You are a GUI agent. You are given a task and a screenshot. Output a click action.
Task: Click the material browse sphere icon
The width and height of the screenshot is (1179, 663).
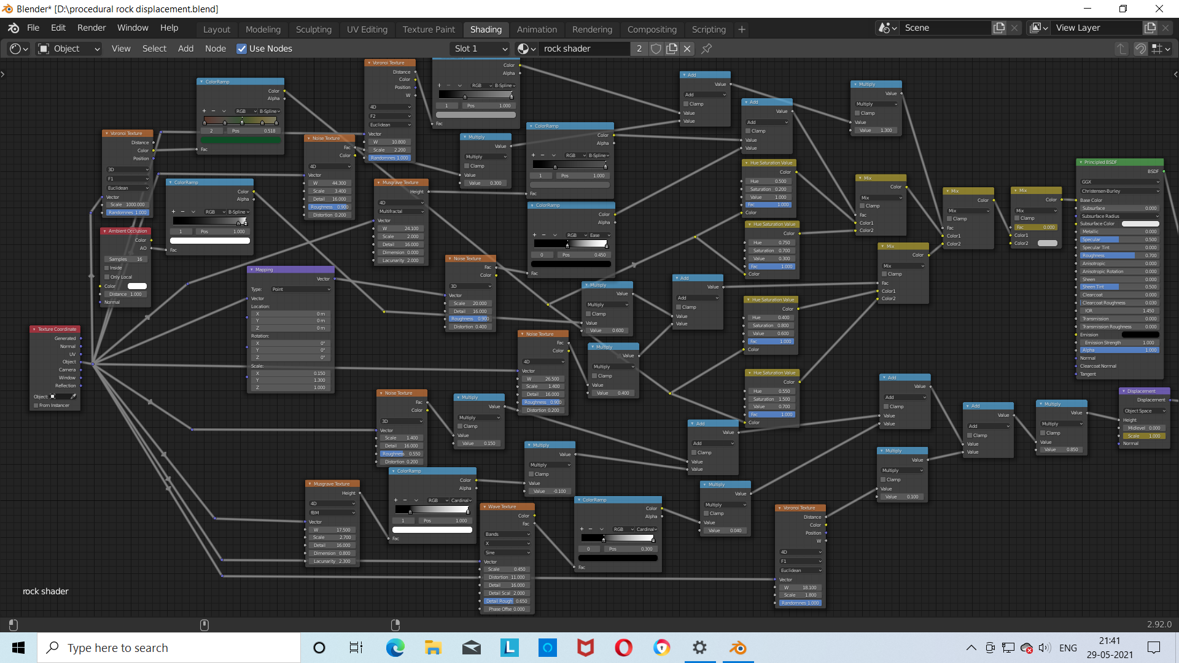click(x=526, y=48)
